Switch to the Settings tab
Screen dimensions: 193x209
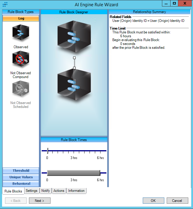pos(32,191)
